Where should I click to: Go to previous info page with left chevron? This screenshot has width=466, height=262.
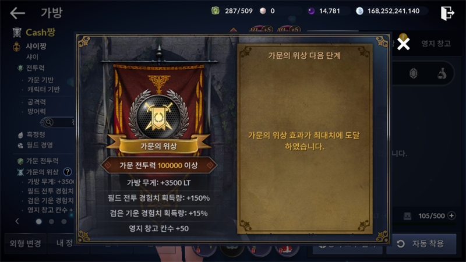click(x=17, y=221)
